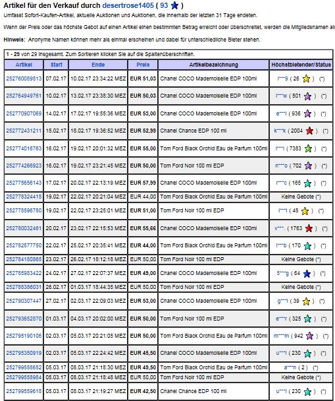Click red star of bidder with 1763 feedback
The image size is (335, 401).
point(309,228)
